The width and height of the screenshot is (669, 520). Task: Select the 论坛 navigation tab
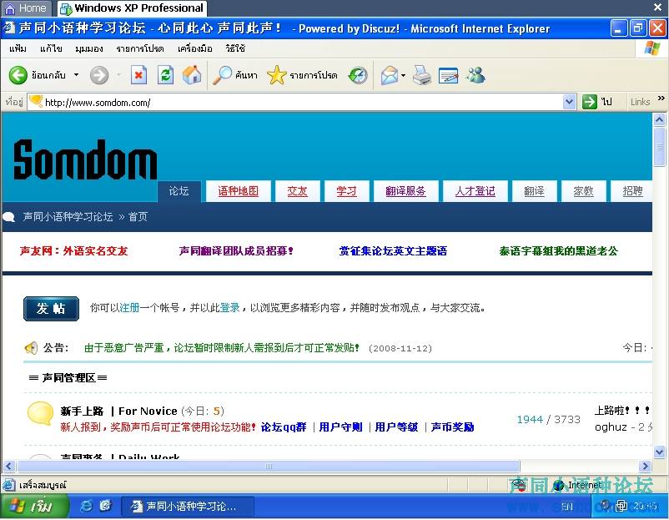pos(179,191)
